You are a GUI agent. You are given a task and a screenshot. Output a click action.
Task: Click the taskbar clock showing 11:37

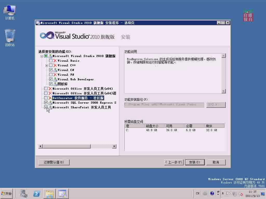tap(252, 194)
